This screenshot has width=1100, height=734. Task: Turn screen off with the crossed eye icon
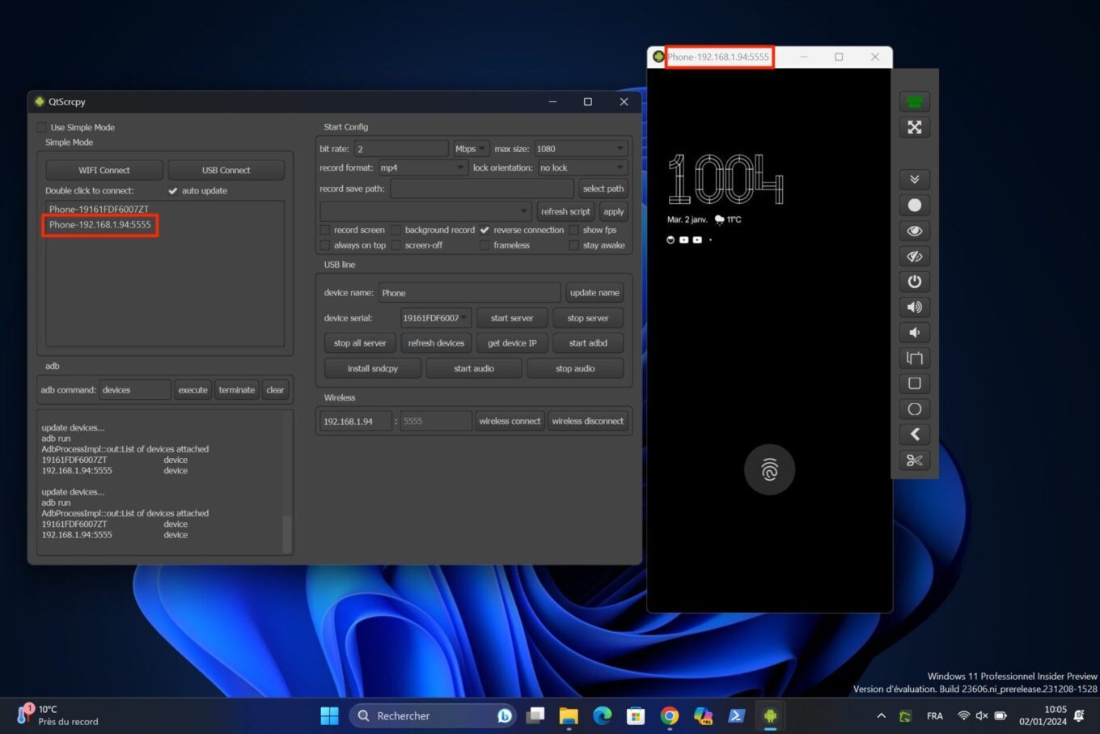coord(914,256)
